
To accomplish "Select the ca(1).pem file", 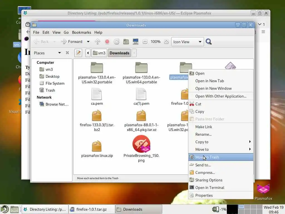I will click(x=141, y=97).
